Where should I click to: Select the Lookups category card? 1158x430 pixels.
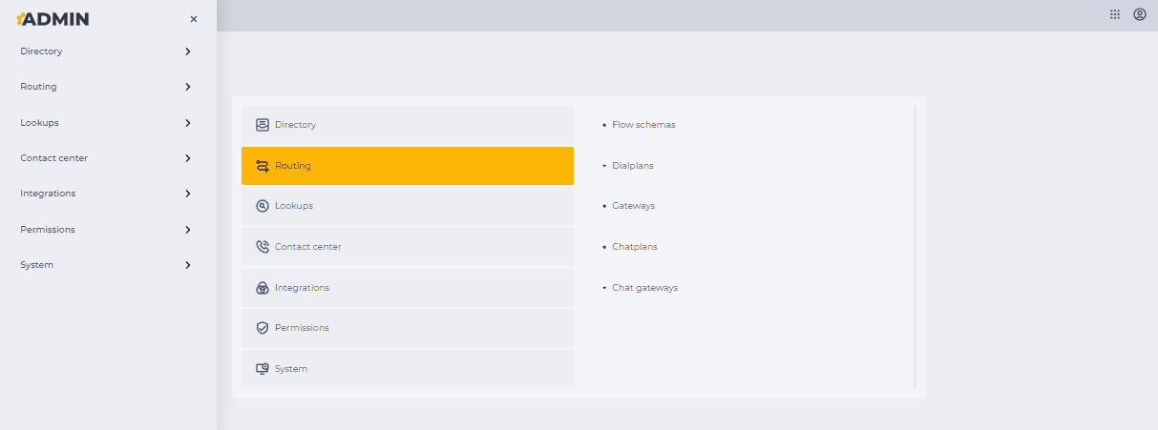408,206
